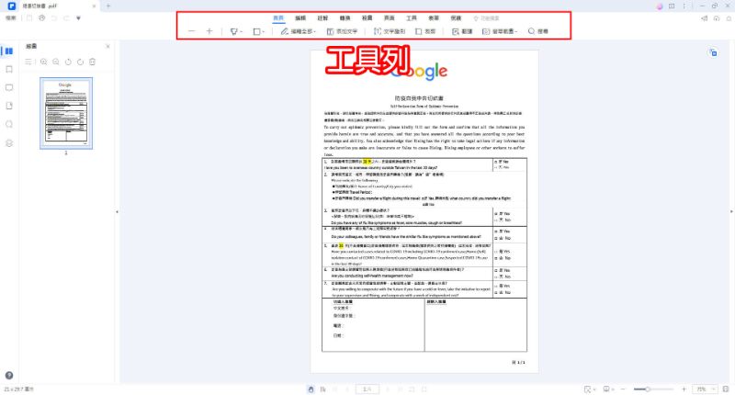Switch to the 表單 (Form) tab
735x395 pixels.
[434, 17]
